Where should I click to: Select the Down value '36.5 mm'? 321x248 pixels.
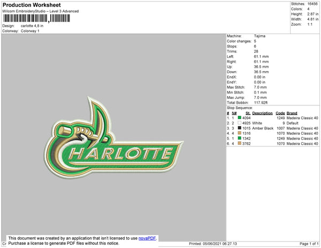coord(261,72)
